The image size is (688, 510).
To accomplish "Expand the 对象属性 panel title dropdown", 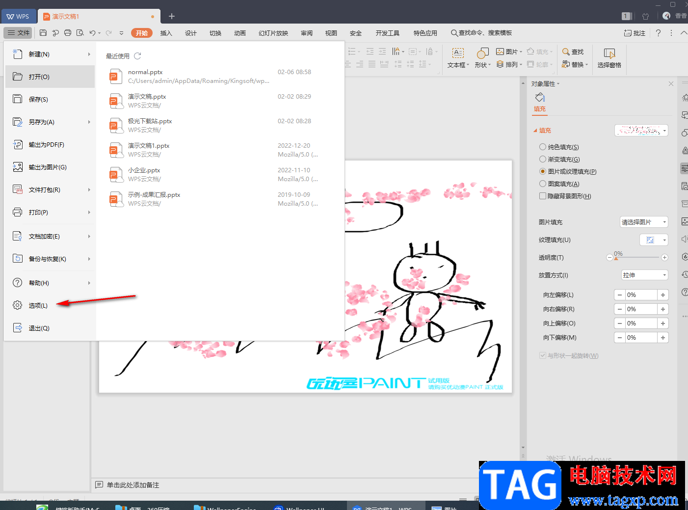I will (558, 84).
